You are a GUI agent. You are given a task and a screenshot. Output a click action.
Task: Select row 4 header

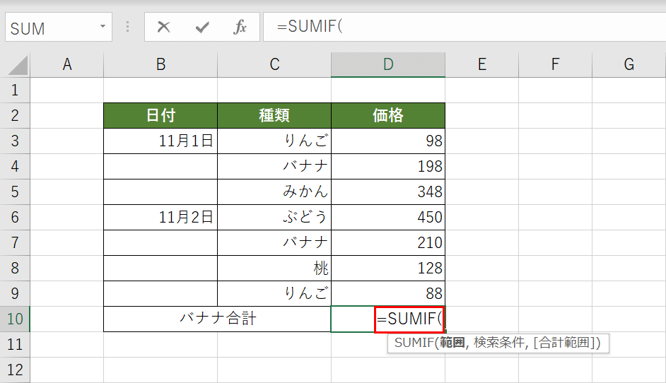tap(15, 167)
